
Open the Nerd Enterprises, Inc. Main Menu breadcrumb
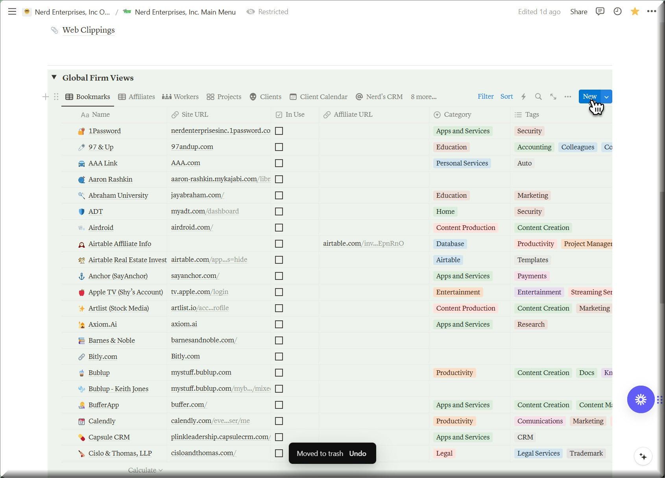pyautogui.click(x=179, y=12)
